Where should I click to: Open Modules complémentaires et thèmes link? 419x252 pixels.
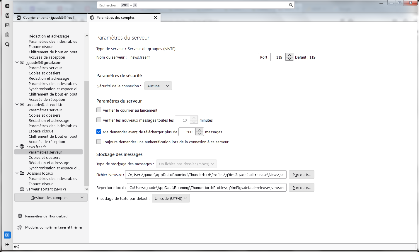point(54,227)
